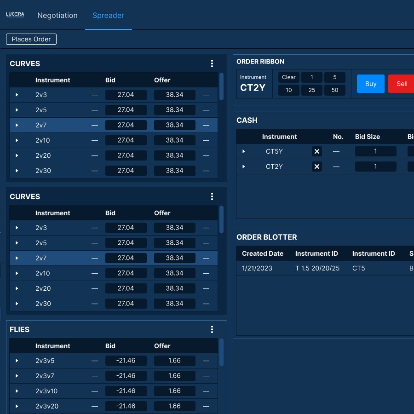Click first Curves panel vertical scrollbar
Screen dimensions: 414x414
pyautogui.click(x=222, y=86)
